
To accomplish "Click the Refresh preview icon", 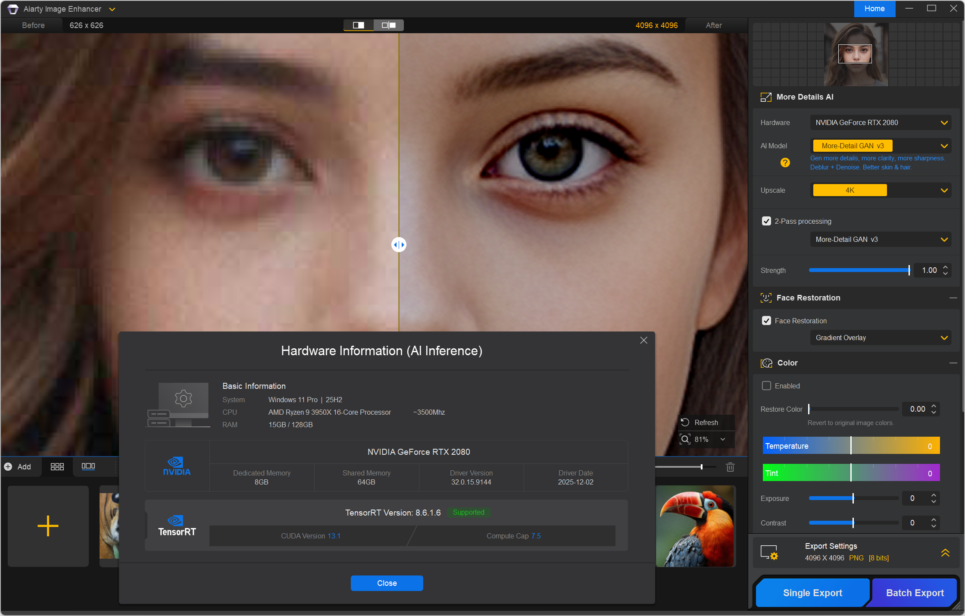I will tap(685, 422).
